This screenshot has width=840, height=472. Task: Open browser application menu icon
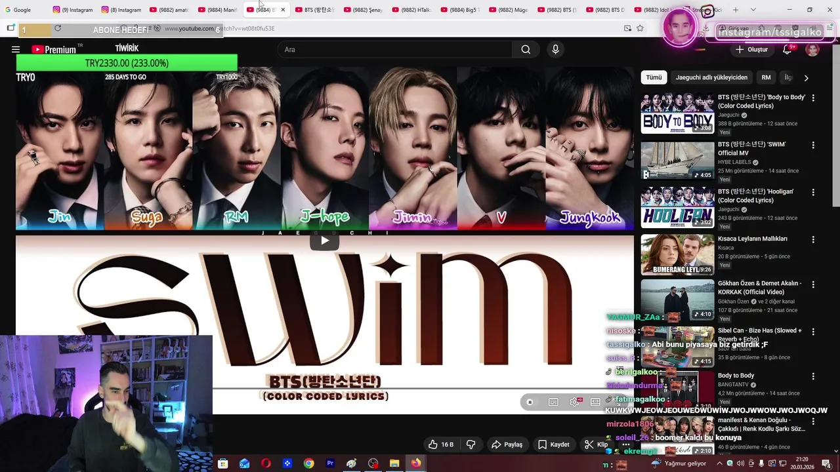[x=829, y=28]
